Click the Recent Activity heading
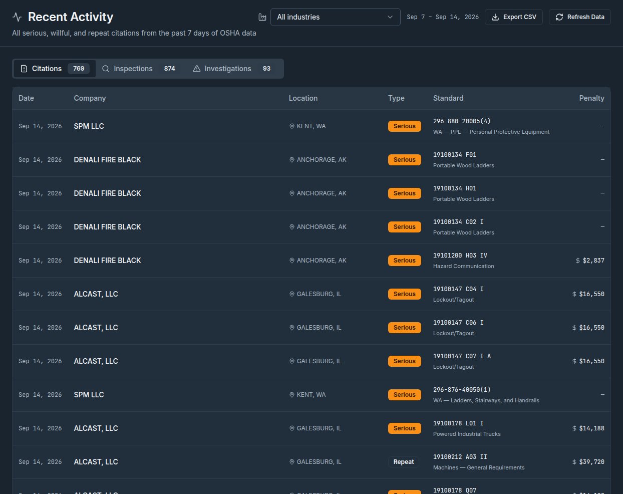 click(71, 17)
